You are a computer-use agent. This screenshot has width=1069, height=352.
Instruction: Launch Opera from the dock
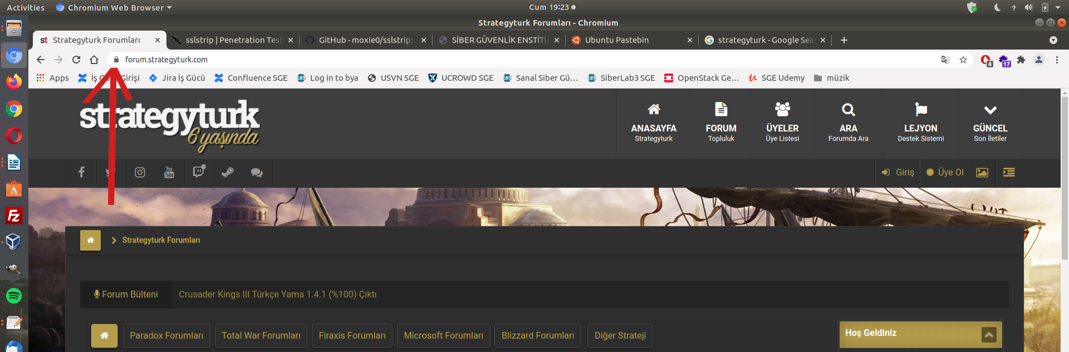pos(14,135)
